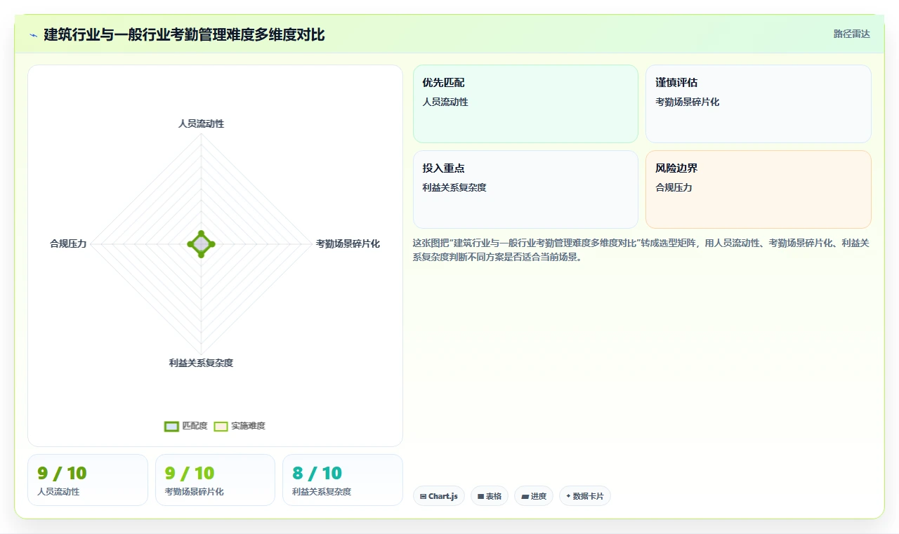
Task: Click the 9 / 10 考勤场景碎片化 stat card
Action: [x=215, y=480]
